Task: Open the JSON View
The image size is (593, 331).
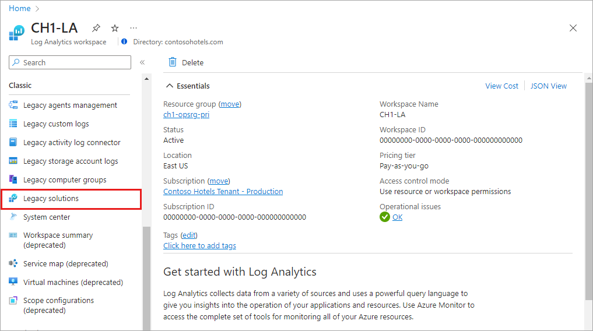Action: coord(548,86)
